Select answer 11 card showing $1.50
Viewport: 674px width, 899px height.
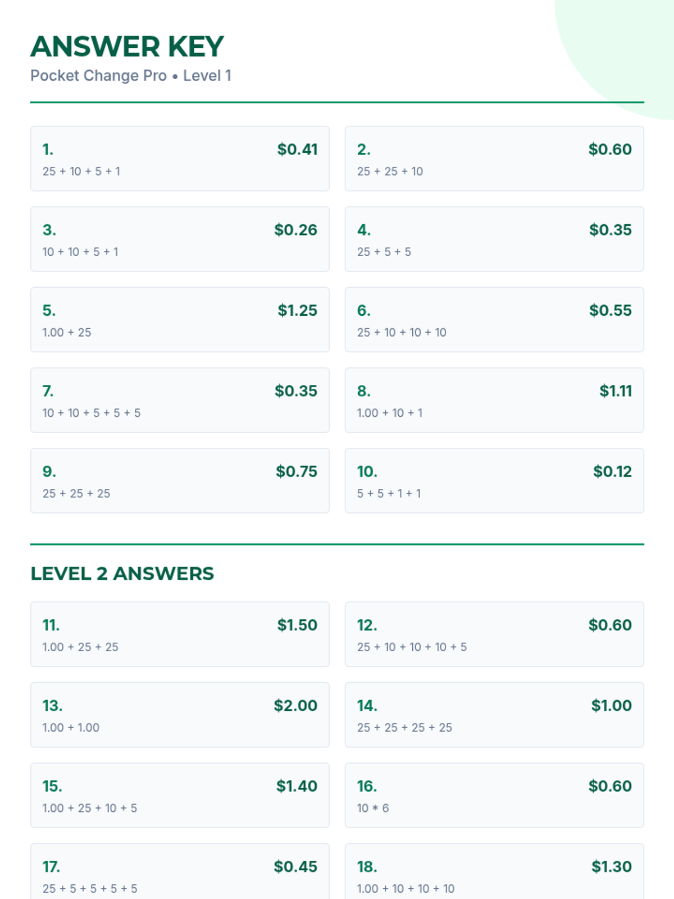point(180,634)
